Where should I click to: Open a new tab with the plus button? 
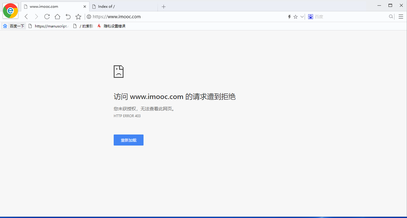[164, 6]
